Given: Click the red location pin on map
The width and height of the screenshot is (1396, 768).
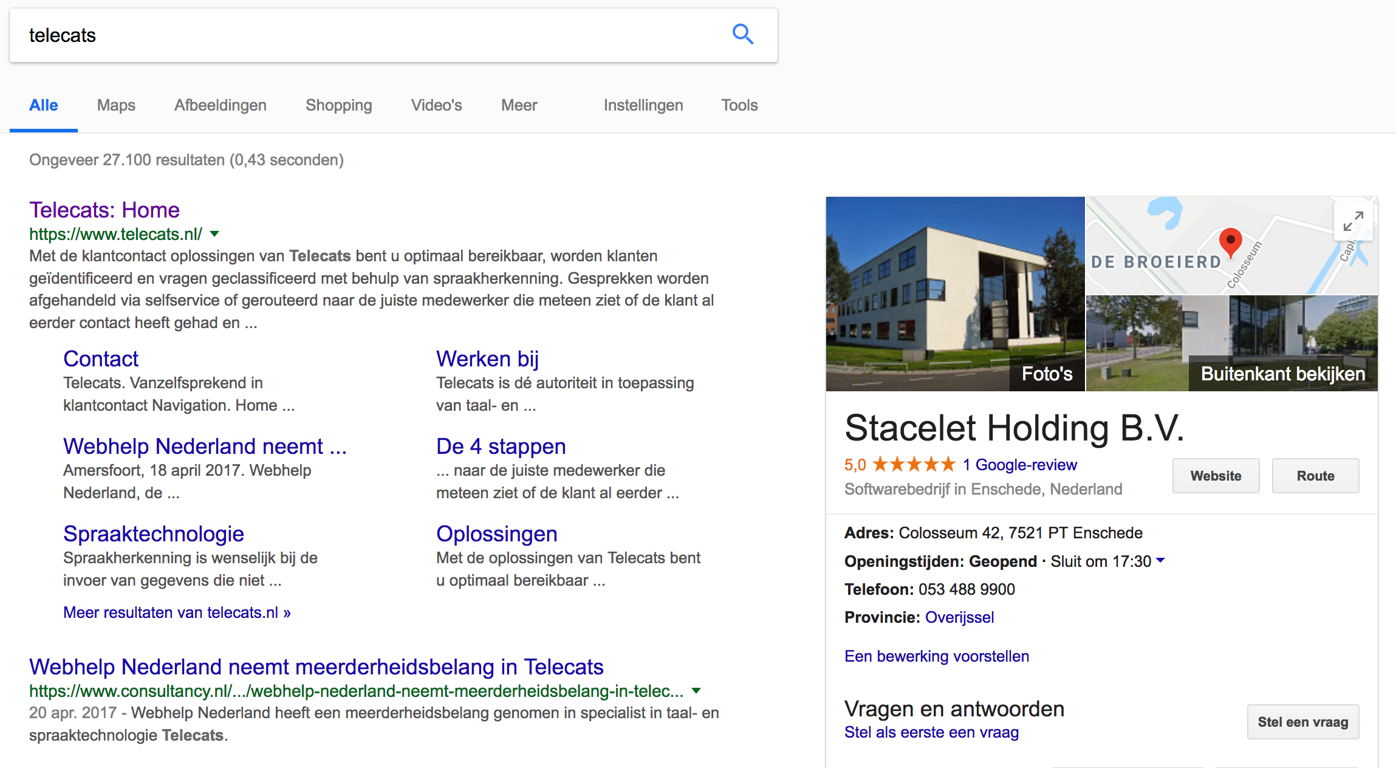Looking at the screenshot, I should pyautogui.click(x=1230, y=243).
